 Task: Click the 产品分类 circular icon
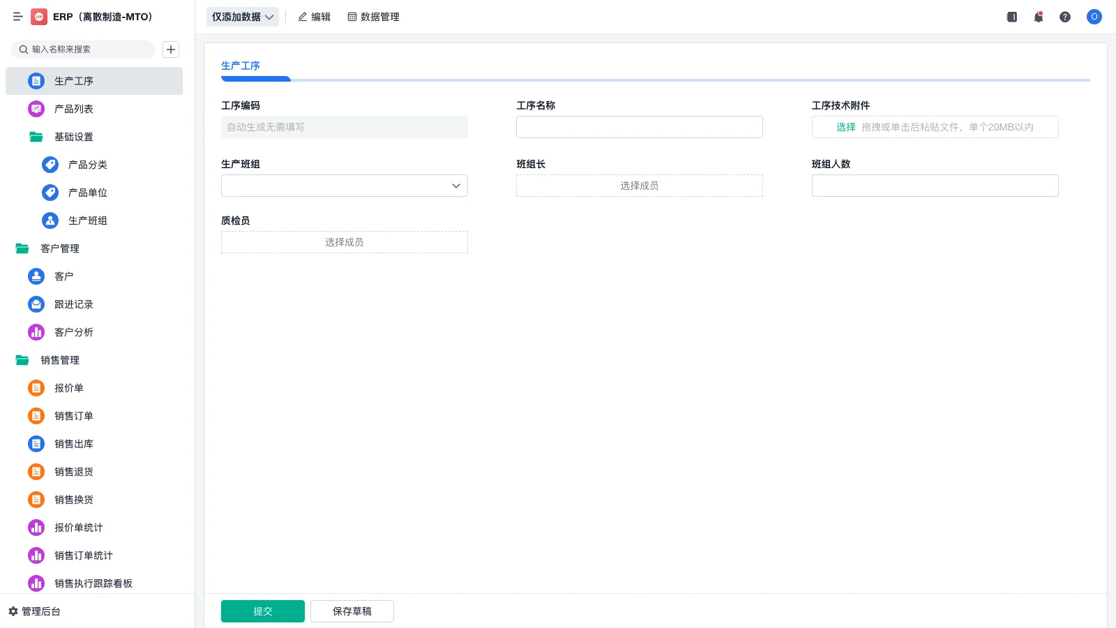point(50,165)
